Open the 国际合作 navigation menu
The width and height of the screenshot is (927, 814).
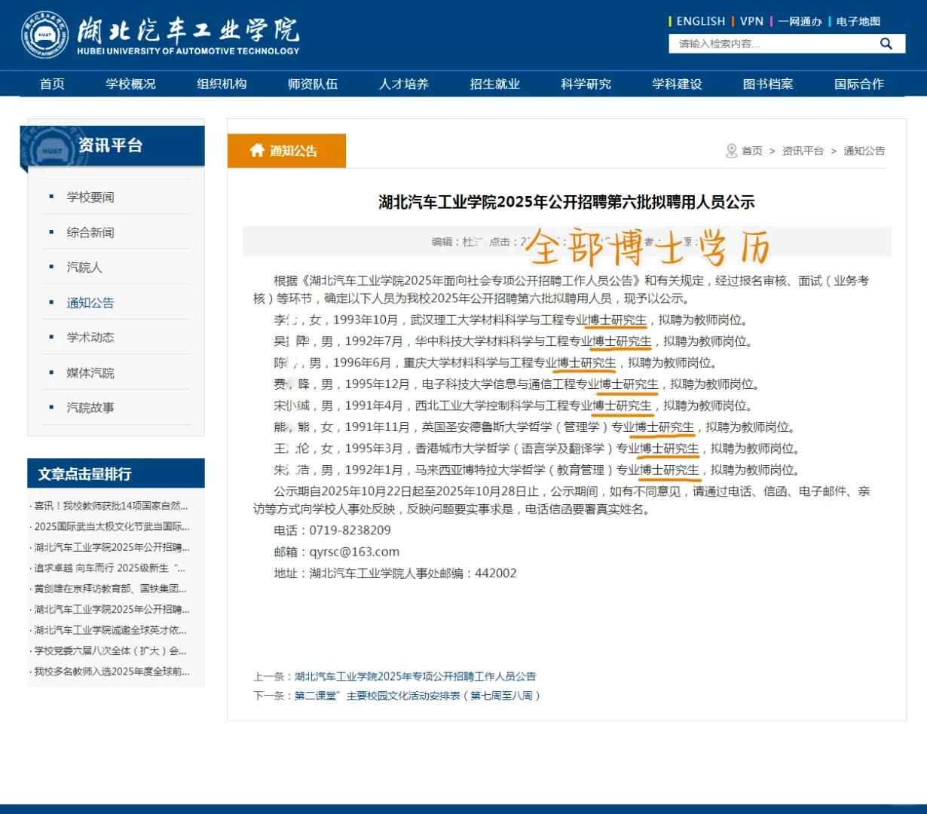tap(859, 84)
